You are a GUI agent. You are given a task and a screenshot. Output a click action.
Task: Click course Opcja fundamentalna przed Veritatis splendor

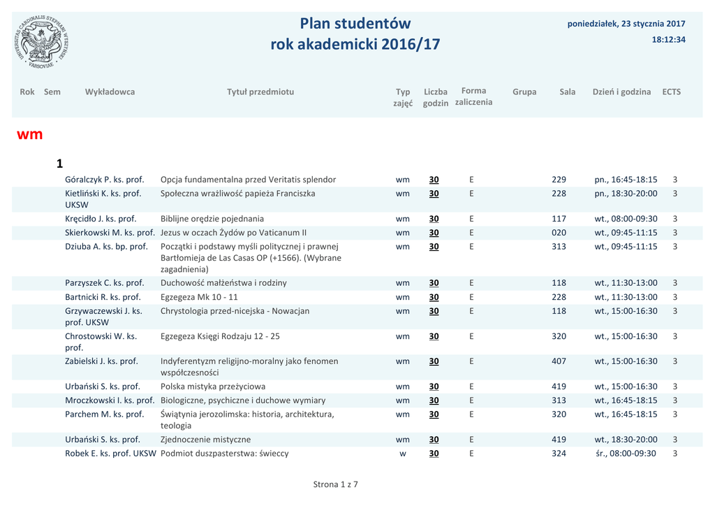(x=248, y=180)
